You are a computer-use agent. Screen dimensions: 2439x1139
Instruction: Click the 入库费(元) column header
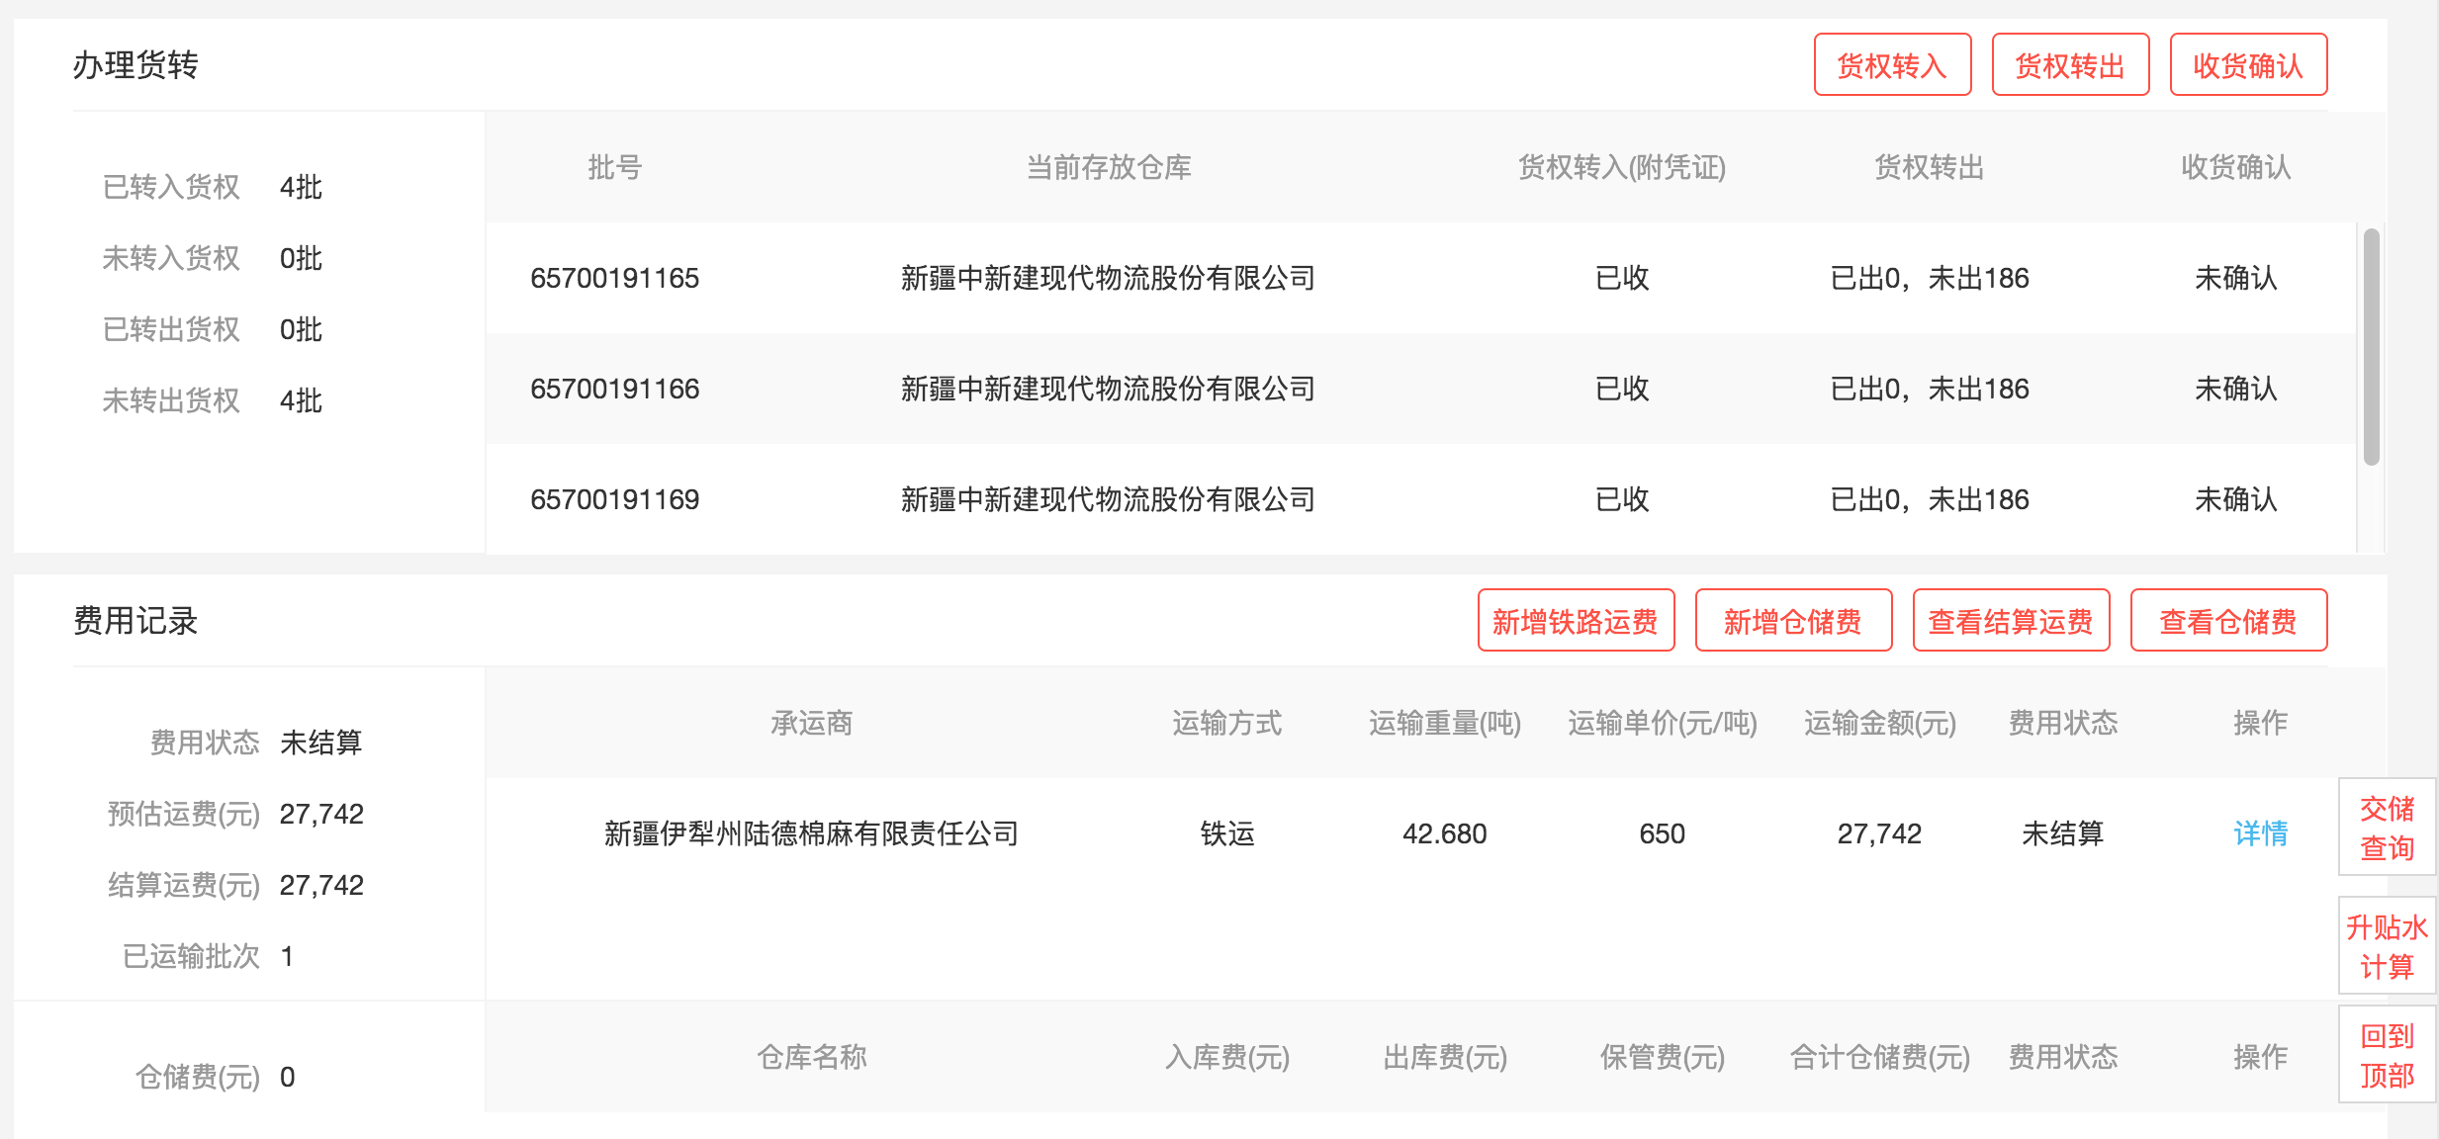(1226, 1057)
